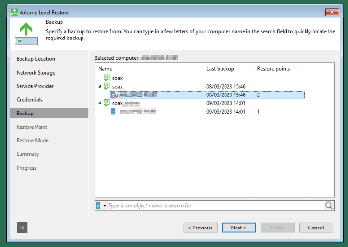This screenshot has width=348, height=247.
Task: Open the Network Storage step
Action: 36,73
